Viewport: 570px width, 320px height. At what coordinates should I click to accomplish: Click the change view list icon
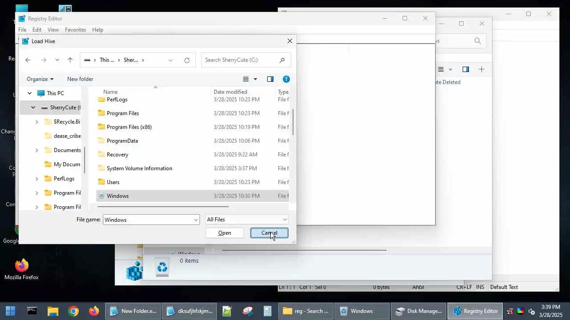tap(246, 79)
